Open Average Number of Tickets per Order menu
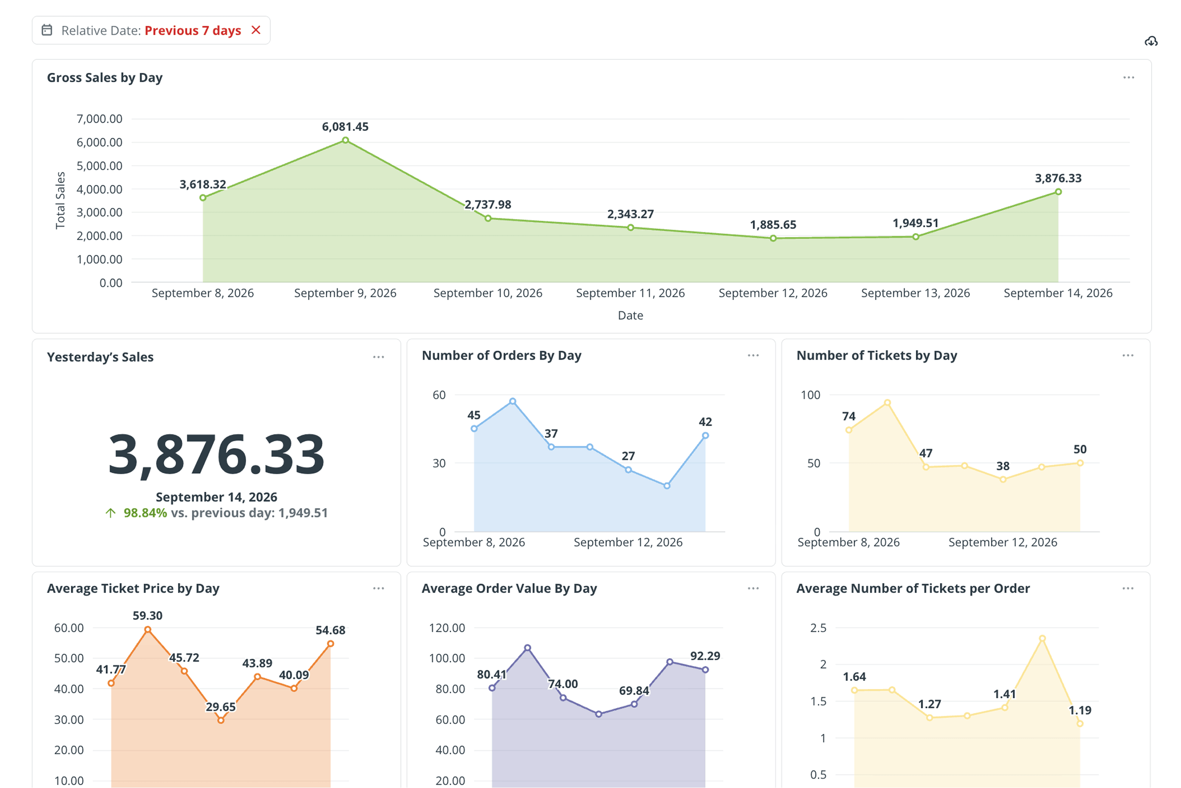 pos(1127,588)
